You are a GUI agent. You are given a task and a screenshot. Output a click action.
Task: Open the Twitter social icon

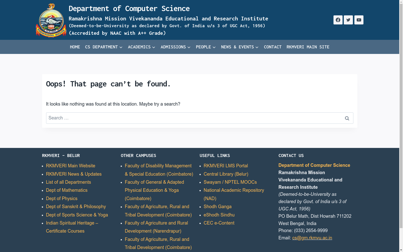pos(348,20)
